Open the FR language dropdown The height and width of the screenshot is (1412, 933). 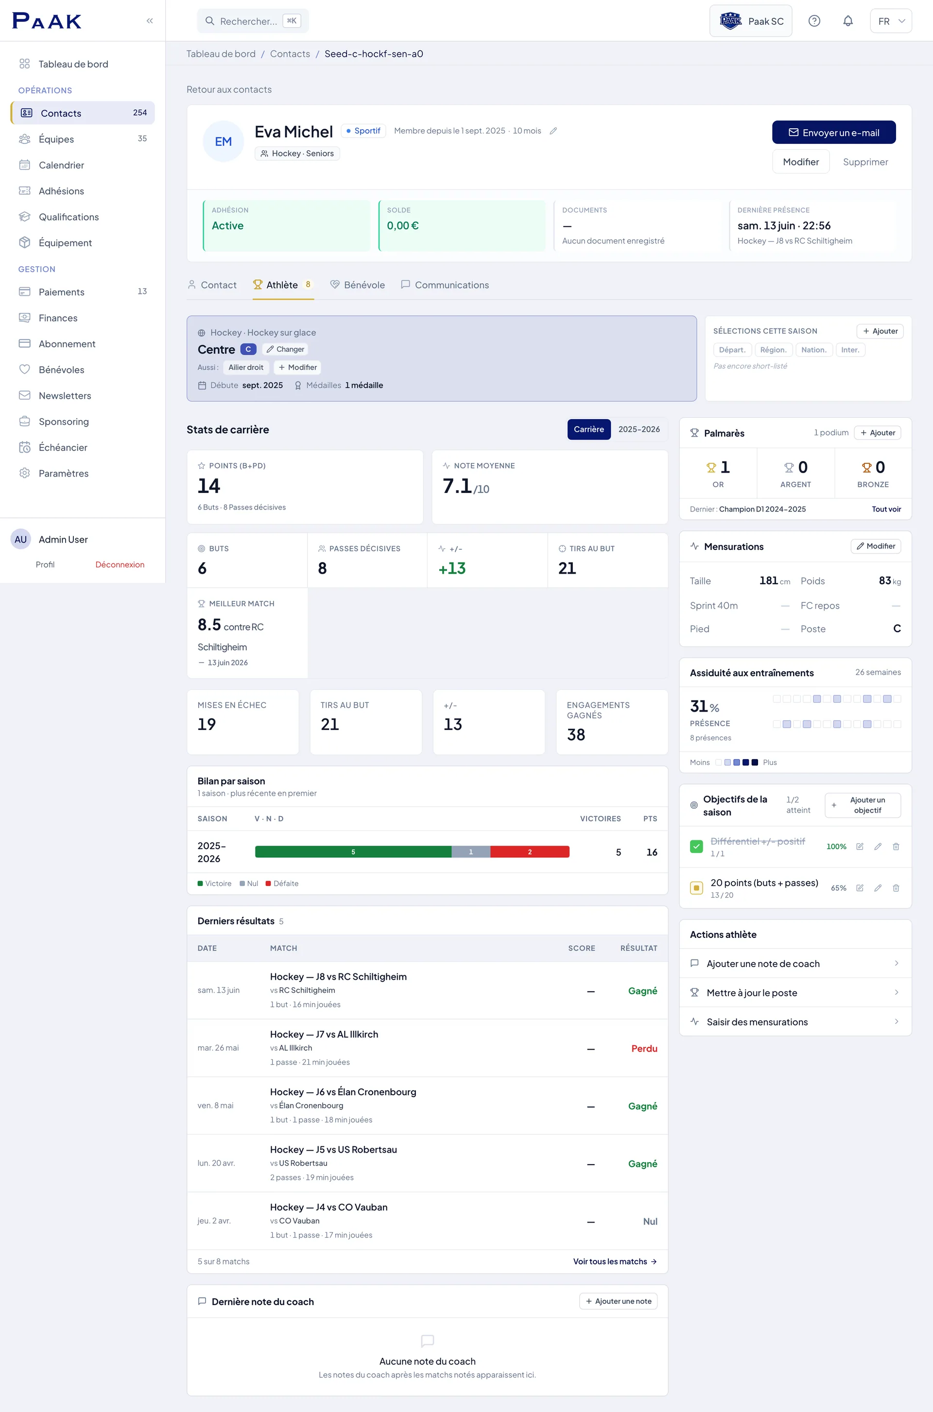click(891, 21)
